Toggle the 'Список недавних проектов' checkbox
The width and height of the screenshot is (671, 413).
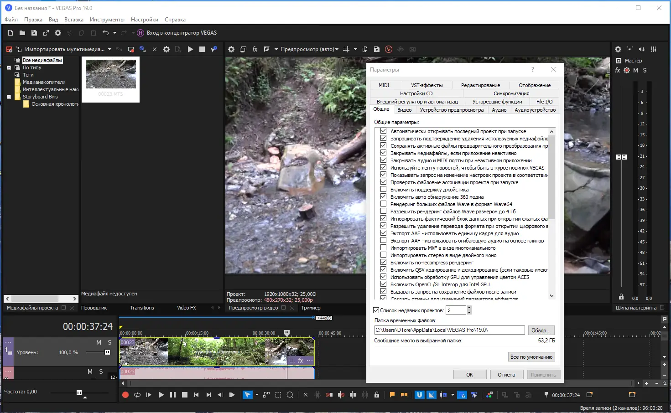pos(376,310)
